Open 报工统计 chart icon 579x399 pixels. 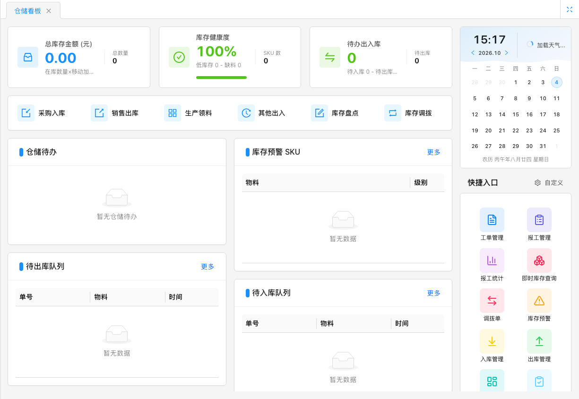click(x=492, y=260)
